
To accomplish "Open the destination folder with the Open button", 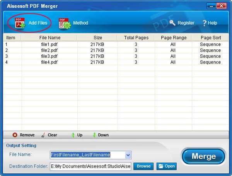I will tap(166, 166).
